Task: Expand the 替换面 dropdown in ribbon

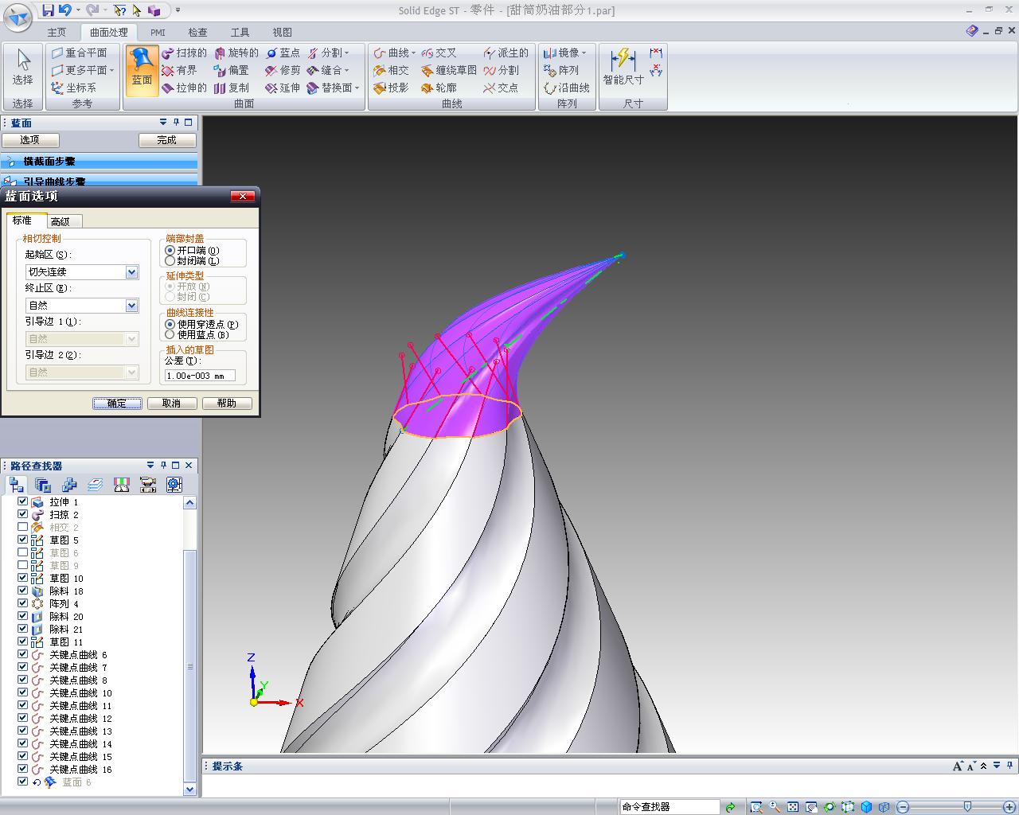Action: coord(357,88)
